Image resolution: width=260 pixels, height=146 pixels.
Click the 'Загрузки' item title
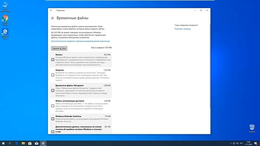tap(60, 70)
